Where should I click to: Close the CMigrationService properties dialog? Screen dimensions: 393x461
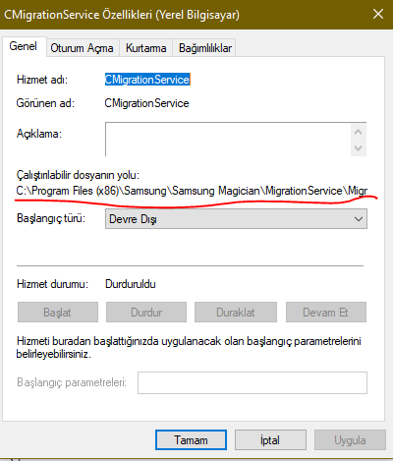[378, 14]
